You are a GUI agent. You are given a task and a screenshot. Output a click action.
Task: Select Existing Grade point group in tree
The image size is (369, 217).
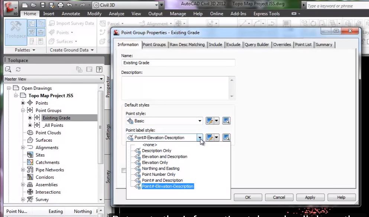[x=56, y=118]
